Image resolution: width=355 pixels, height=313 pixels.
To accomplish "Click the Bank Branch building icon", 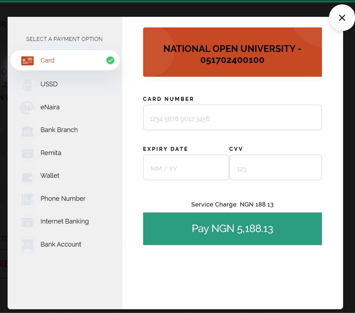I will coord(27,130).
